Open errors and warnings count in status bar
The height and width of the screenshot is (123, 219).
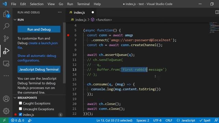point(17,120)
